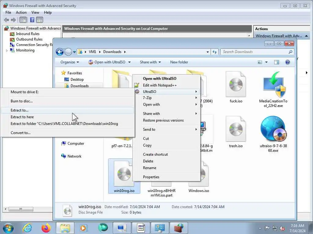
Task: Click Help icon in Firewall toolbar
Action: 32,20
